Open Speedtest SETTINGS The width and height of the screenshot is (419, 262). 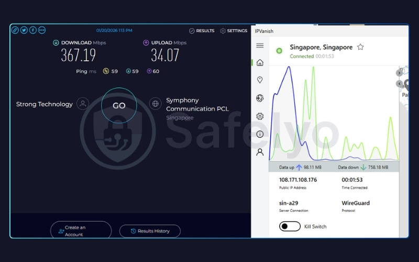click(x=234, y=31)
